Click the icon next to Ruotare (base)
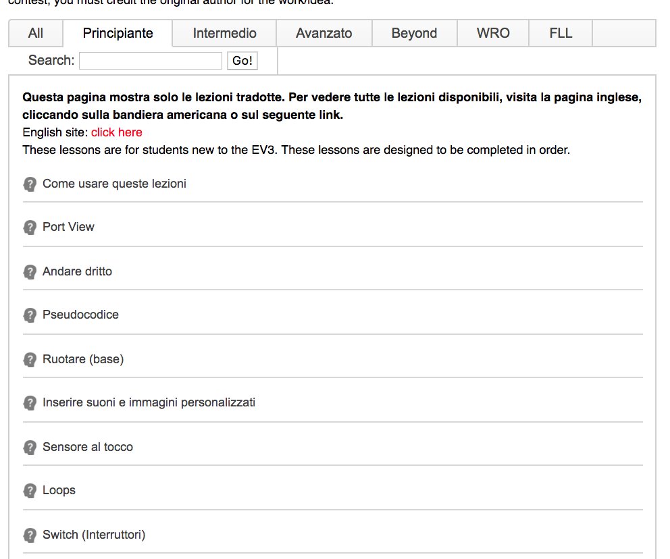The height and width of the screenshot is (559, 670). pyautogui.click(x=30, y=360)
